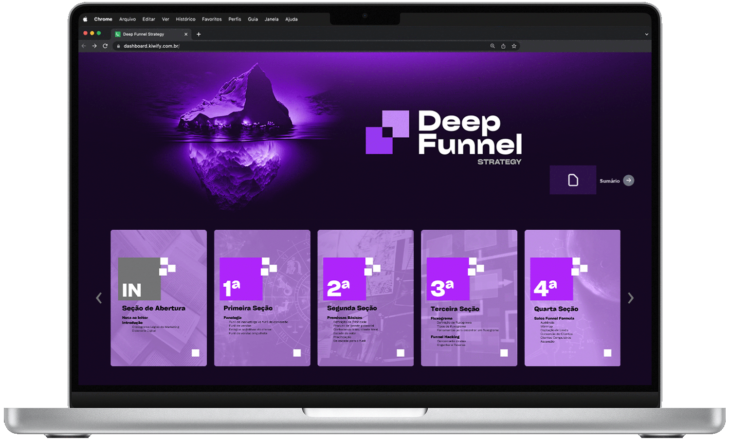Screen dimensions: 730x440
Task: Click the "Funnel Hacking" heading text
Action: tap(445, 337)
